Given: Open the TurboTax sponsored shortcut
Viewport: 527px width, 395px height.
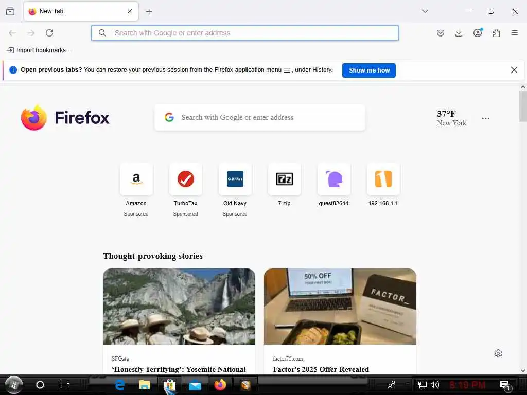Looking at the screenshot, I should 185,179.
